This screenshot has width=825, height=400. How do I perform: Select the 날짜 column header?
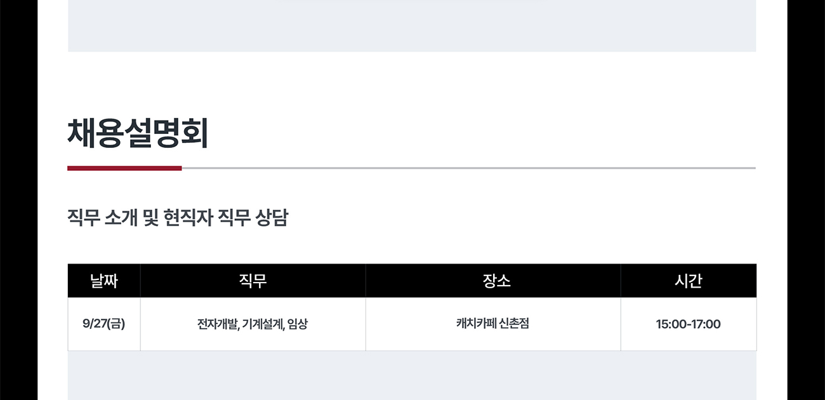tap(104, 281)
